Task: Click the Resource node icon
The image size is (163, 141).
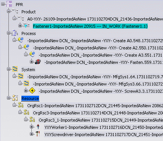Action: coord(15,98)
